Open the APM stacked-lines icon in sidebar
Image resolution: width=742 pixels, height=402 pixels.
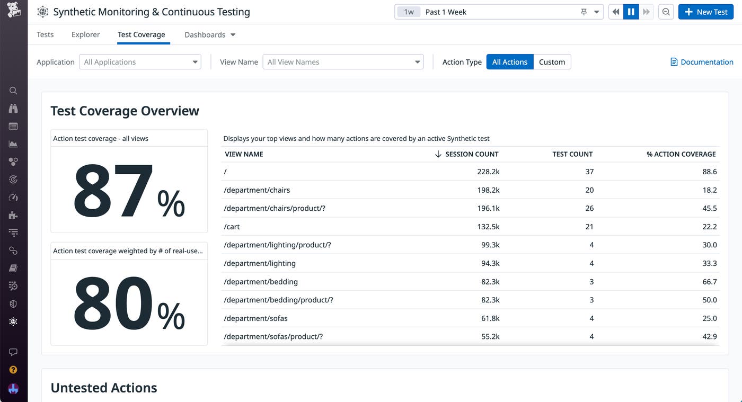point(13,233)
